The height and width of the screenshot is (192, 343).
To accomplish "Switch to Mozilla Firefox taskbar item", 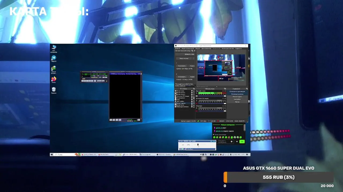I will (x=106, y=154).
